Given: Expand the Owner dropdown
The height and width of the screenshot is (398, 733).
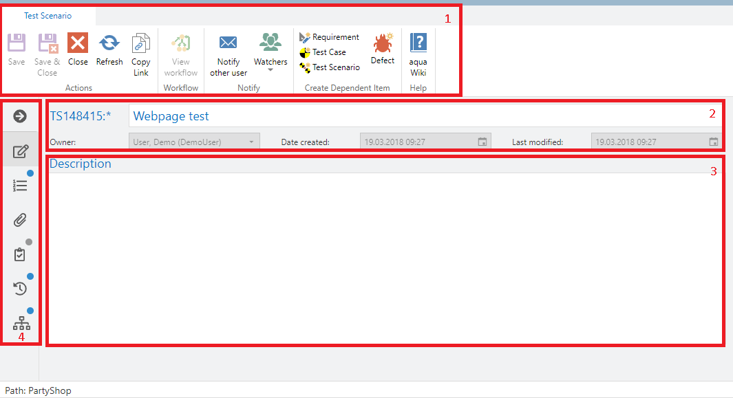Looking at the screenshot, I should click(251, 142).
